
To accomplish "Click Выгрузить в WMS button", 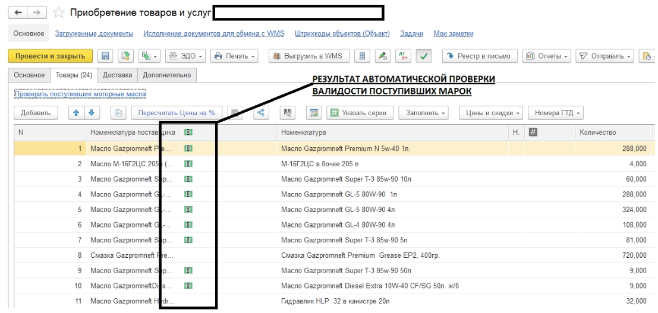I will coord(309,56).
